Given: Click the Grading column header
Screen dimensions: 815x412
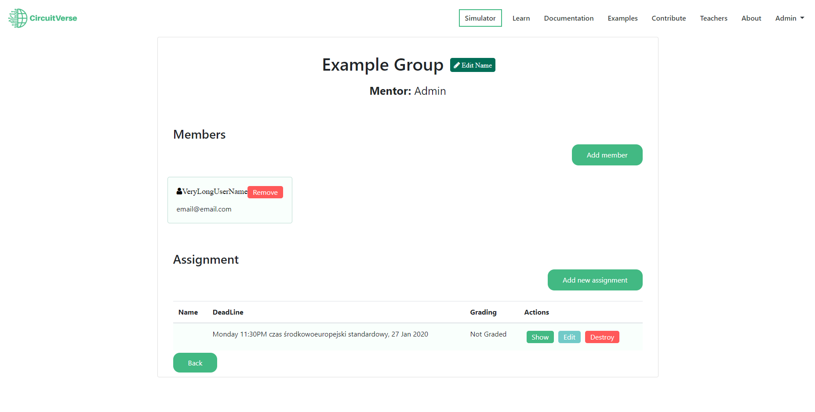Looking at the screenshot, I should pyautogui.click(x=483, y=312).
